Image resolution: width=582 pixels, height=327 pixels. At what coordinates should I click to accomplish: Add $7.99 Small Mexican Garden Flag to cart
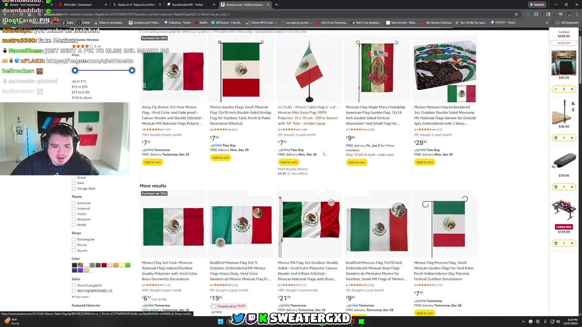tap(425, 313)
